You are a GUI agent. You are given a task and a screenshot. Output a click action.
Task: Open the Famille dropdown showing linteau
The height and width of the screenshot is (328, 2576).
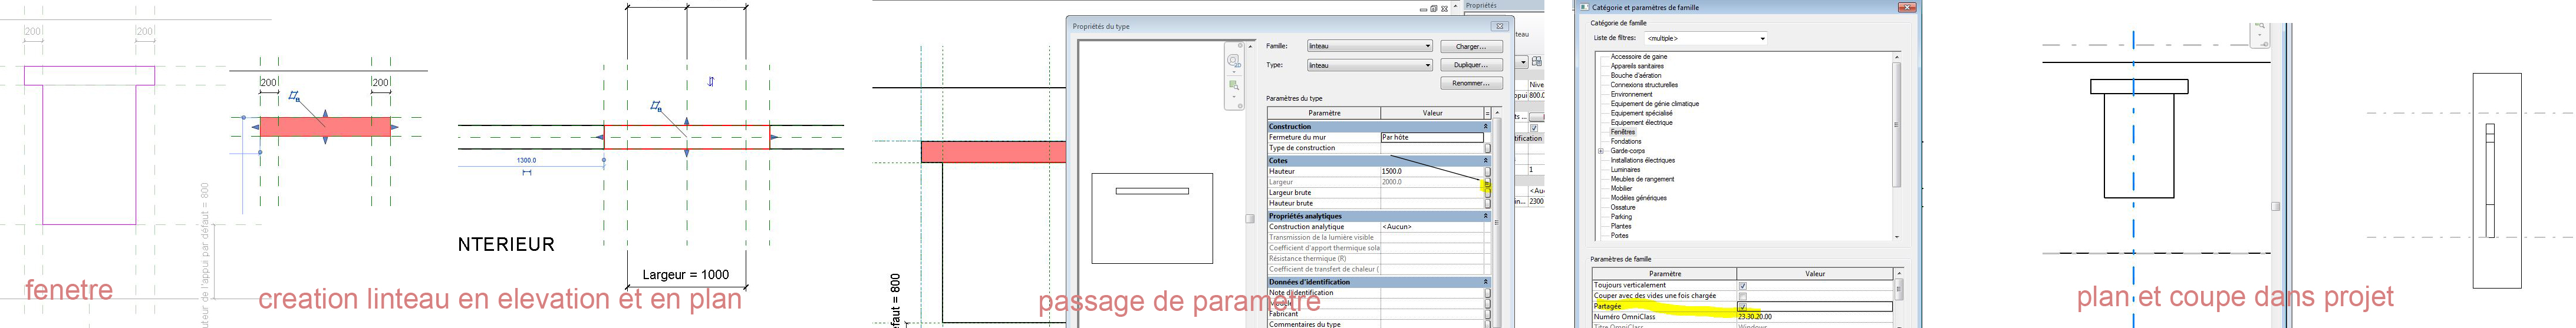(x=1427, y=46)
